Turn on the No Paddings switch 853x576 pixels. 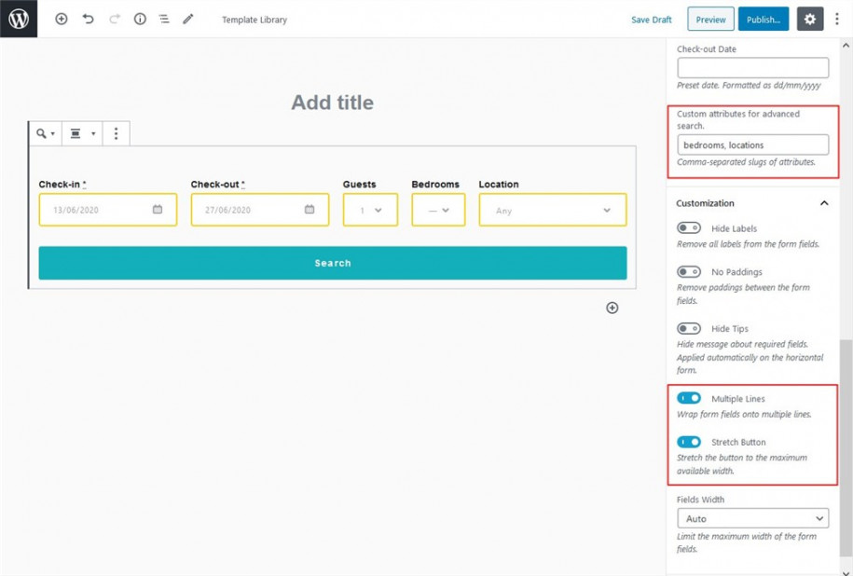click(689, 271)
